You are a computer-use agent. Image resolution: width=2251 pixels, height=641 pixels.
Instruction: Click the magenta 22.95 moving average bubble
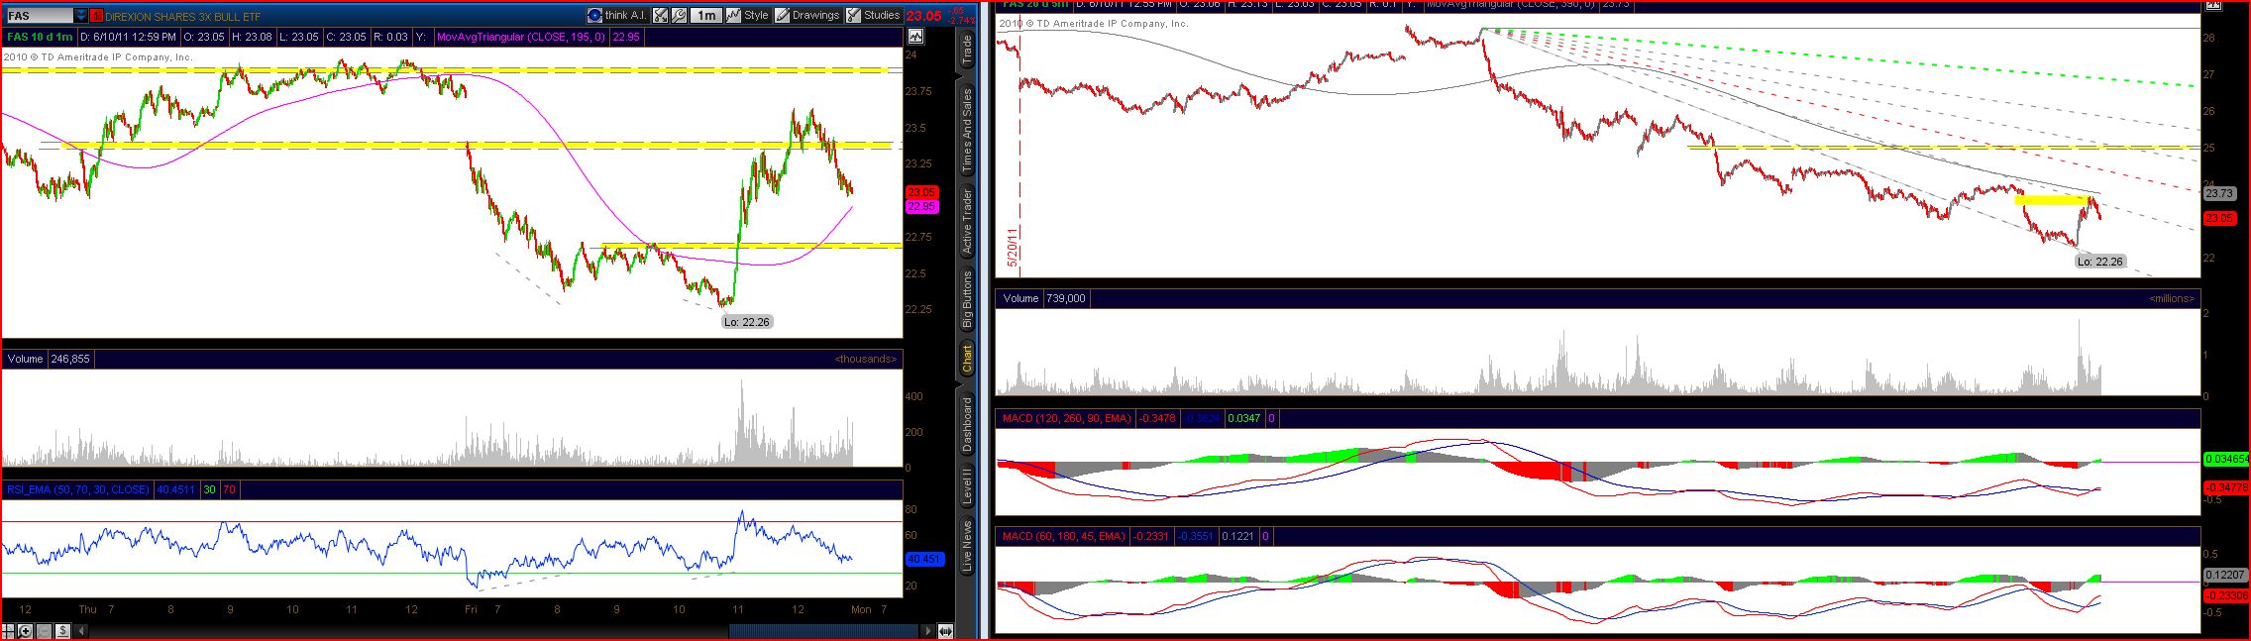pyautogui.click(x=921, y=206)
